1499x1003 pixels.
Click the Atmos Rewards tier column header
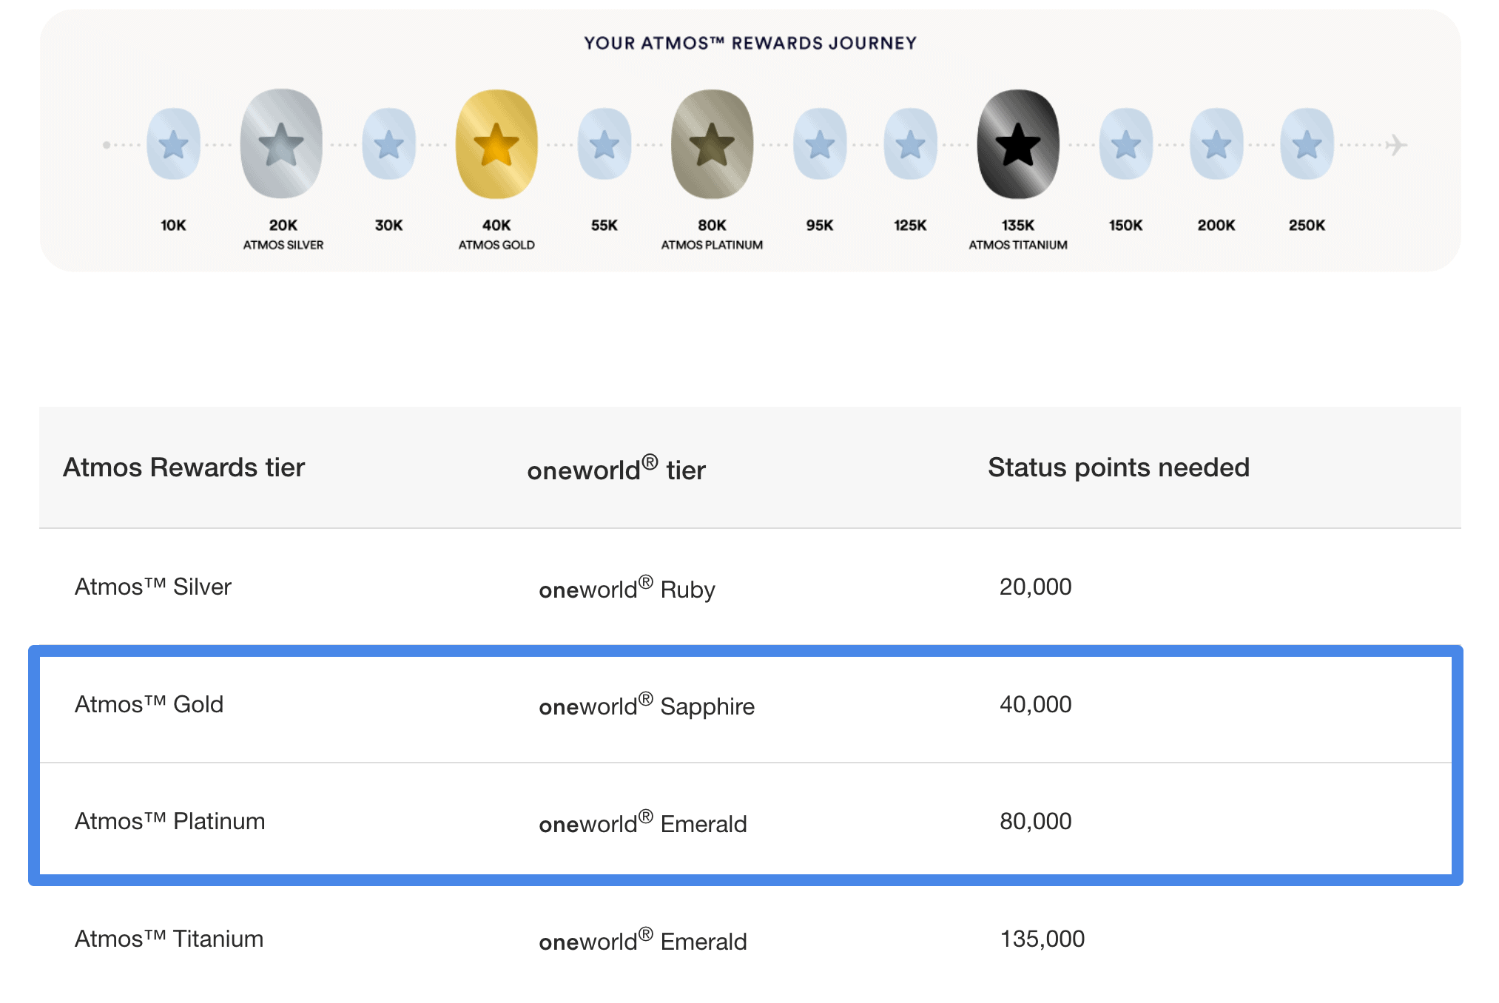point(183,467)
